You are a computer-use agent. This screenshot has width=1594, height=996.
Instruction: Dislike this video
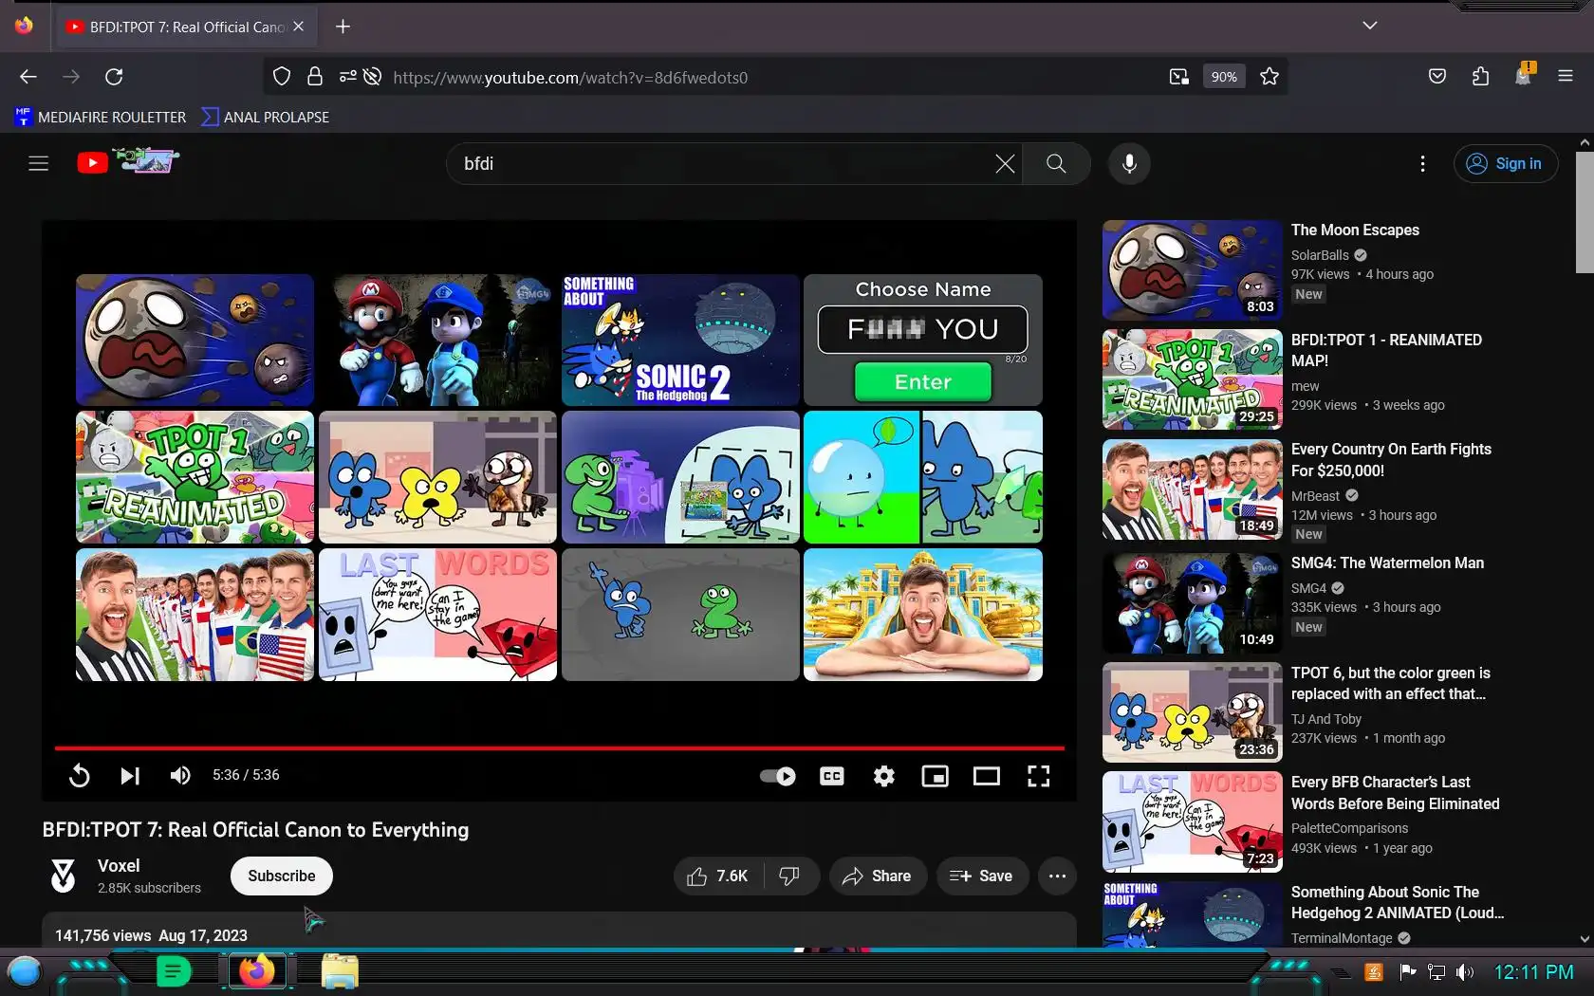pyautogui.click(x=789, y=876)
